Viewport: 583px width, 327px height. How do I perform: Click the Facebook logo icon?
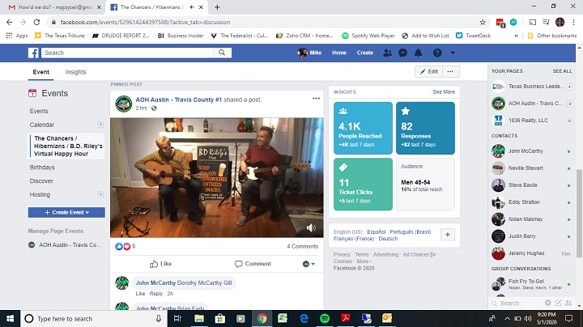pos(35,53)
